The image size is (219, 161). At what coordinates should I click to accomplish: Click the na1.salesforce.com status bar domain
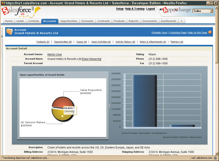coord(202,158)
